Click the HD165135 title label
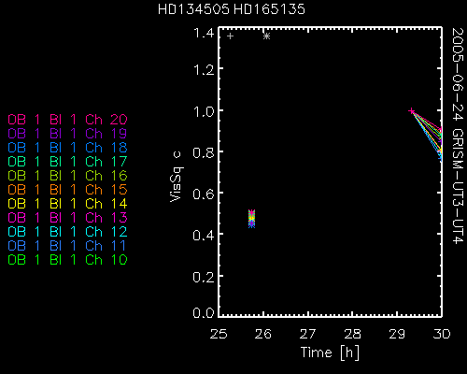Viewport: 467px width, 374px height. coord(269,9)
